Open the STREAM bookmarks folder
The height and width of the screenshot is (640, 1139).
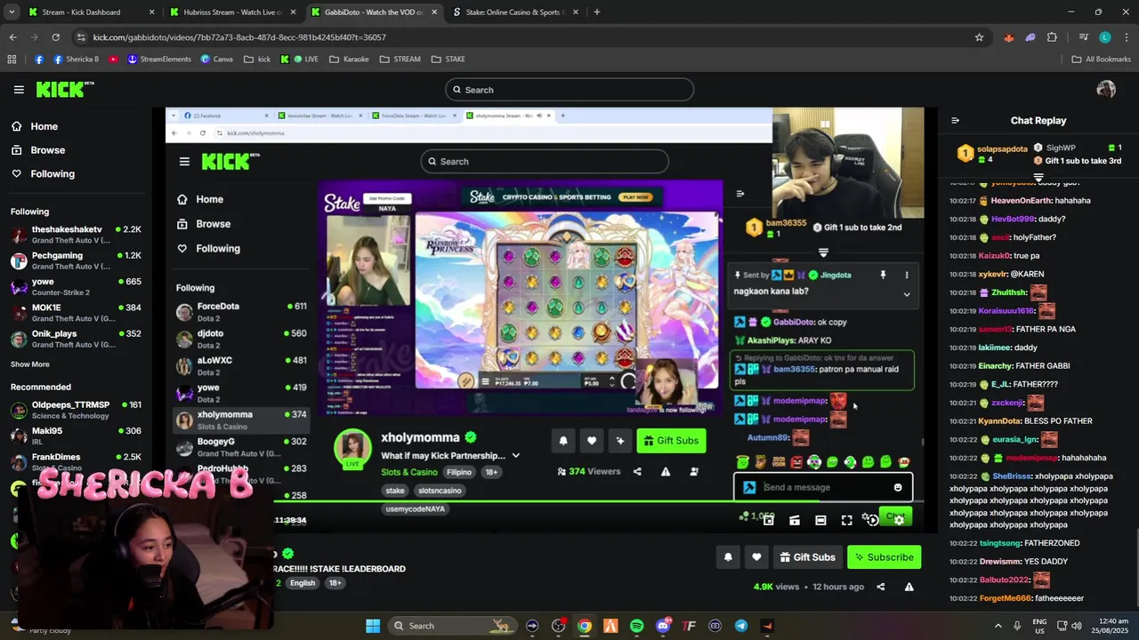coord(400,60)
